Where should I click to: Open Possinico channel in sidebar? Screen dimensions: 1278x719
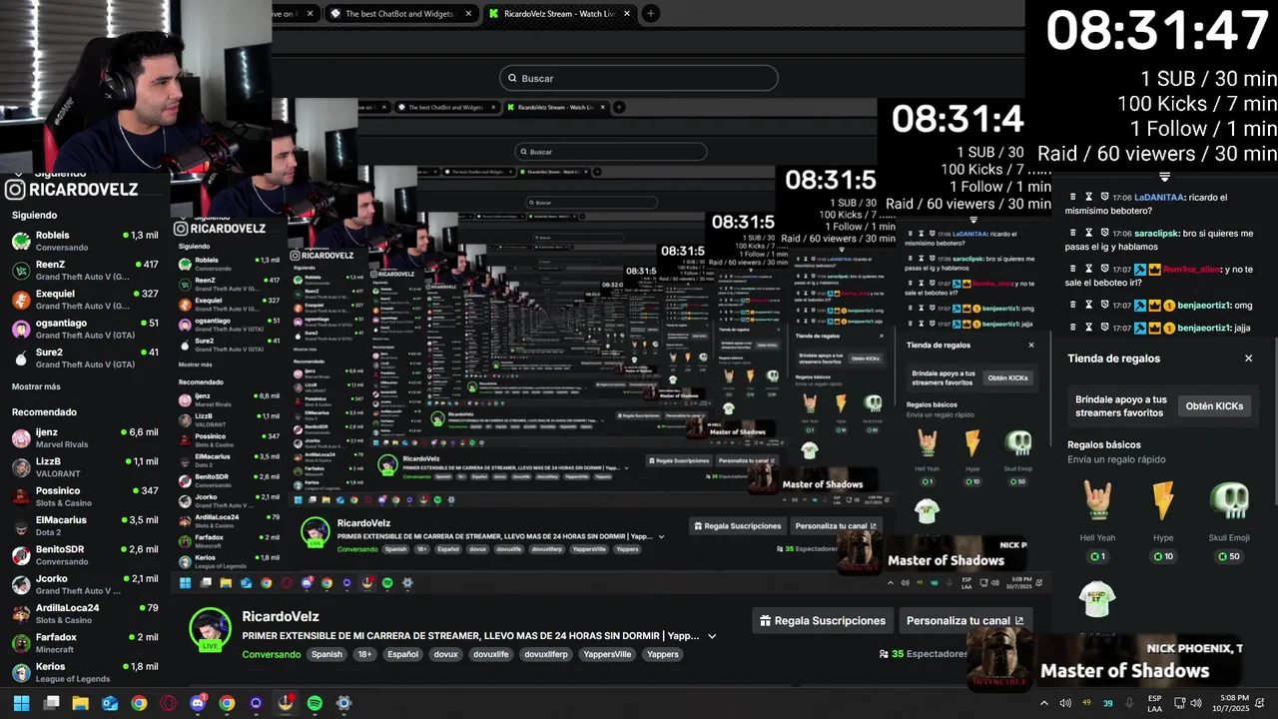[85, 496]
